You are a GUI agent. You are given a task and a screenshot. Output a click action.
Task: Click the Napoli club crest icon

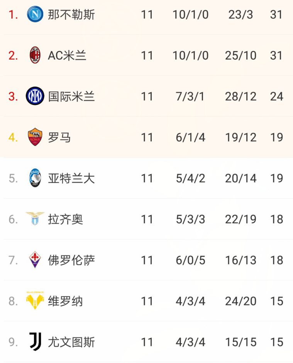[x=35, y=14]
